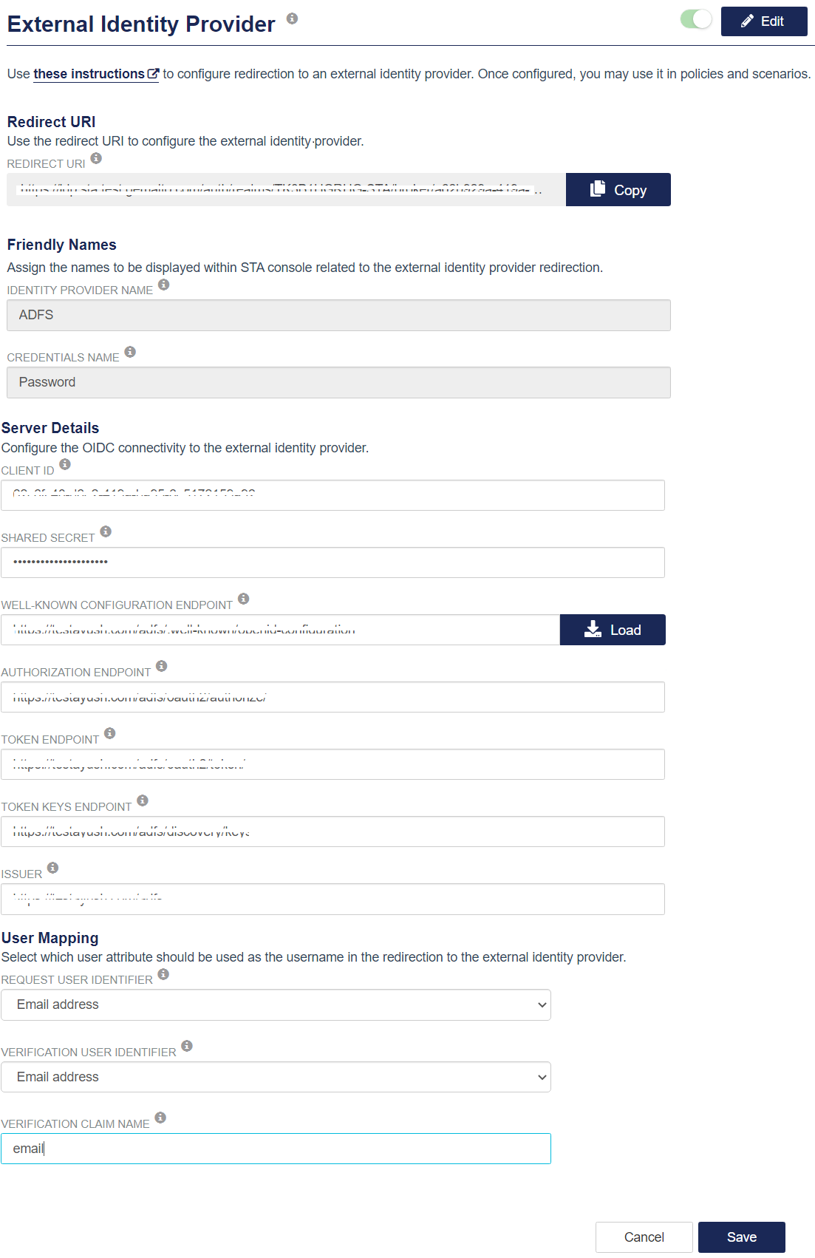The height and width of the screenshot is (1258, 815).
Task: Copy the redirect URI
Action: tap(618, 190)
